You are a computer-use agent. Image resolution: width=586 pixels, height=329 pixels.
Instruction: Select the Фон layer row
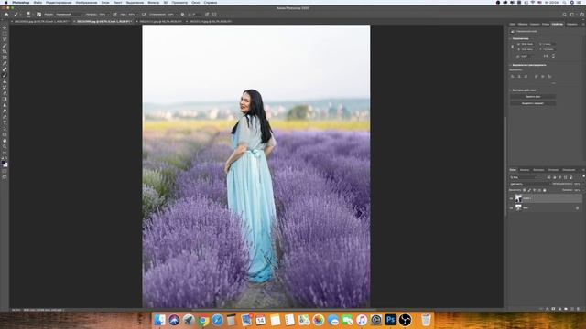point(546,207)
